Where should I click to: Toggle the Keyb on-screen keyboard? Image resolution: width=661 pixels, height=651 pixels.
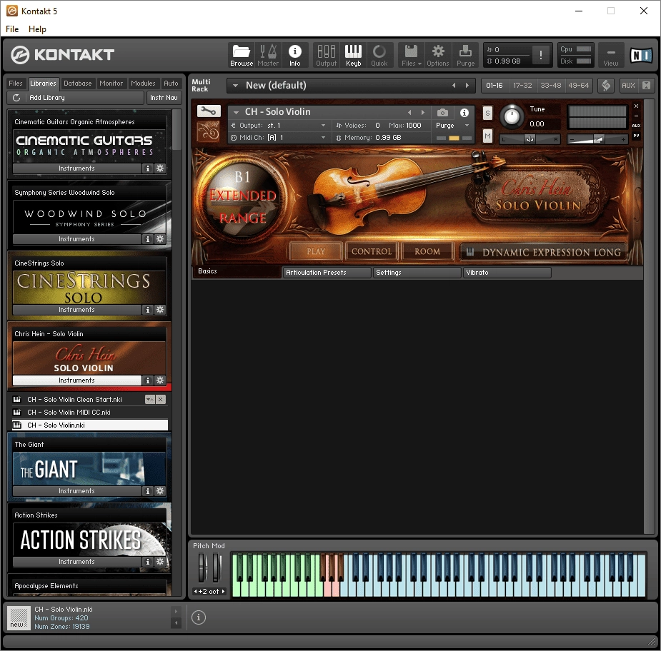coord(353,55)
